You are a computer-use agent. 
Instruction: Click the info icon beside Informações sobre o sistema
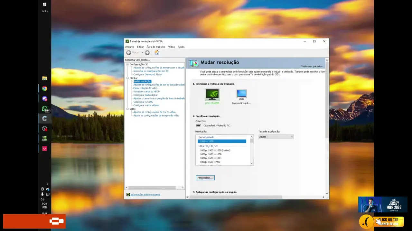click(128, 194)
